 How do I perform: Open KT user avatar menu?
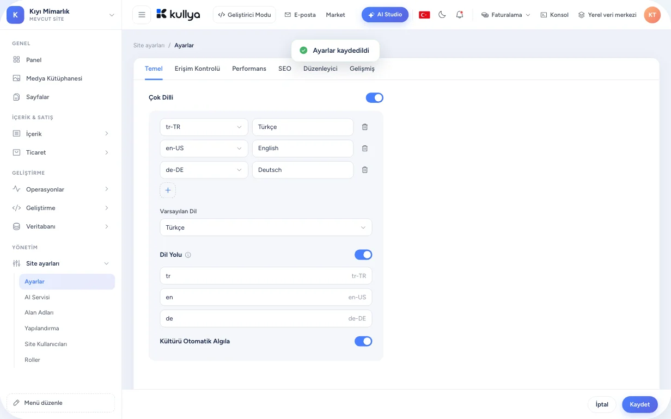coord(652,15)
